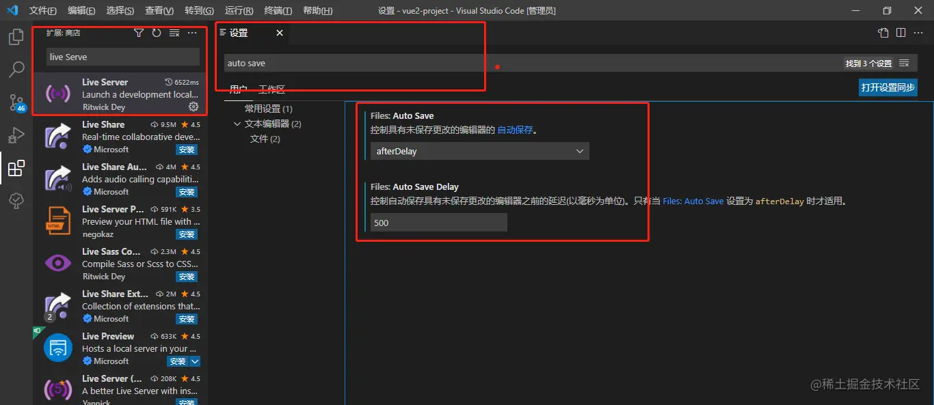
Task: Collapse the 文本编辑器 (2) tree node
Action: [237, 124]
